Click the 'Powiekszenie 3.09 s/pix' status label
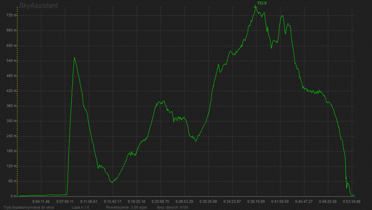372x210 pixels. pyautogui.click(x=126, y=207)
